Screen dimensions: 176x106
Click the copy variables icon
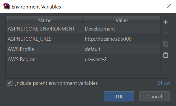coord(166,44)
